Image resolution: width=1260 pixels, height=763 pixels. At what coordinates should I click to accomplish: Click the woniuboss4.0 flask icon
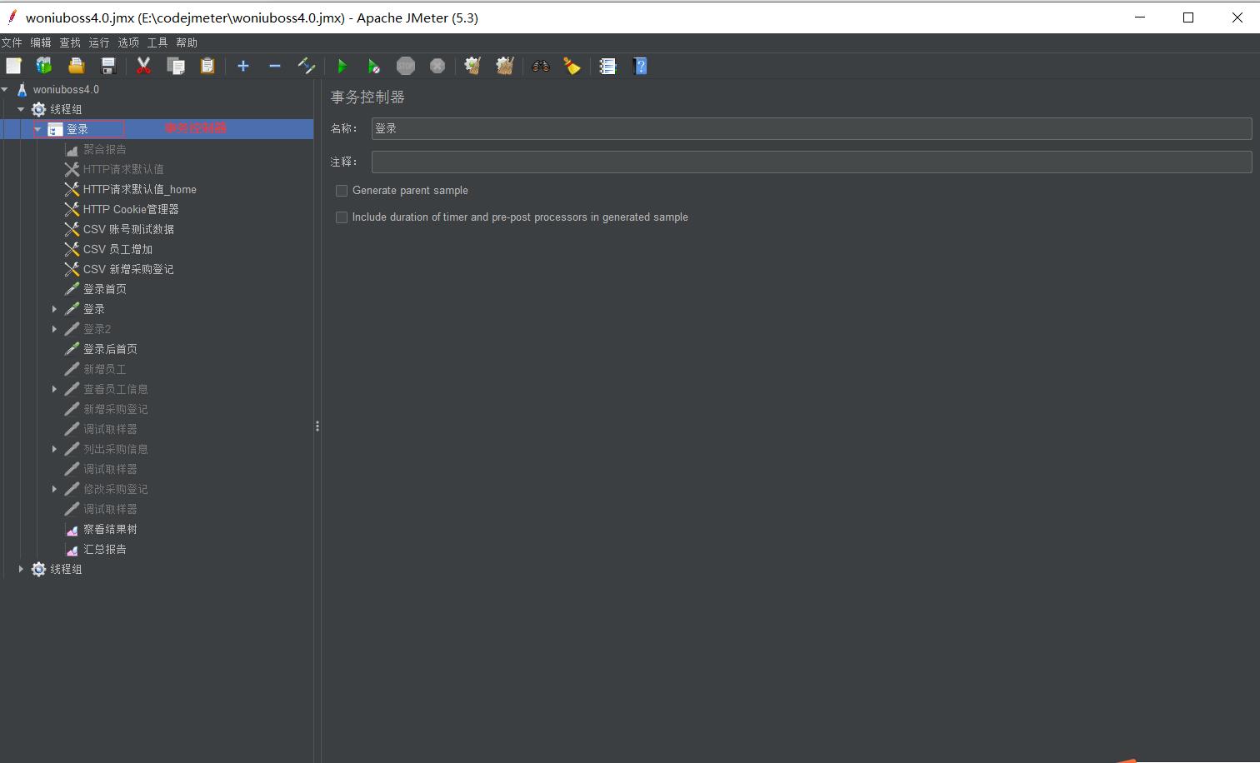(22, 89)
